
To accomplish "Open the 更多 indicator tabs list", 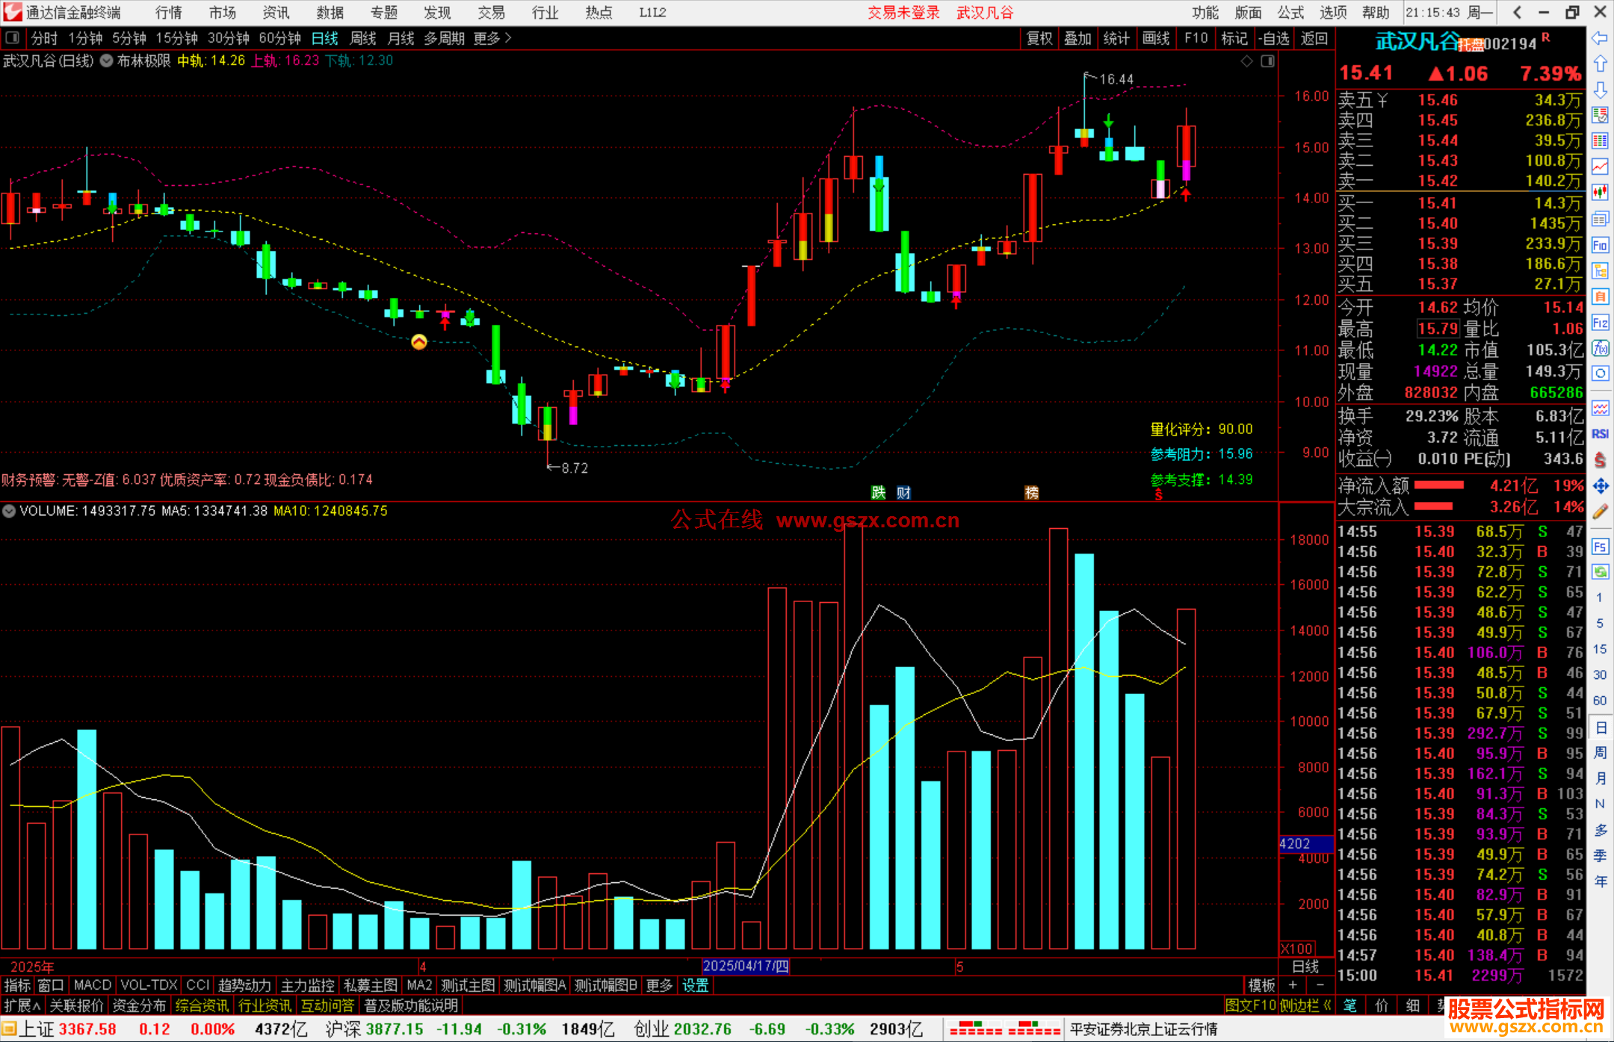I will pos(659,985).
